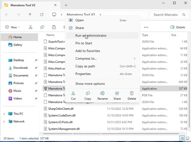
Task: Go back with the back arrow
Action: [x=7, y=15]
